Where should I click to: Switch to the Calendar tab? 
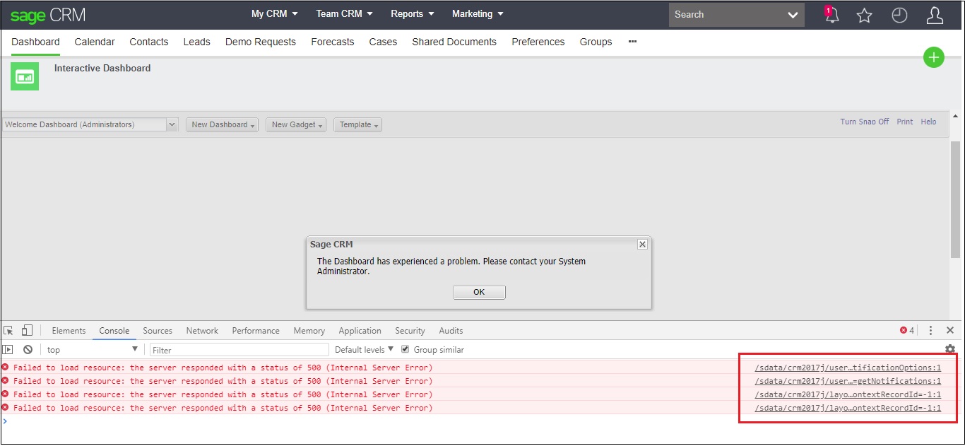[x=95, y=42]
